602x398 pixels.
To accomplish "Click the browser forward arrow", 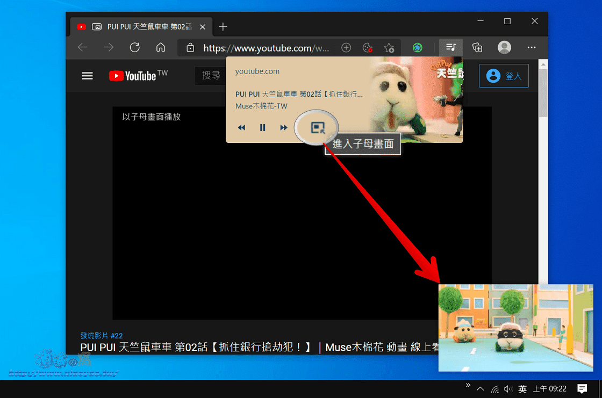I will (109, 48).
